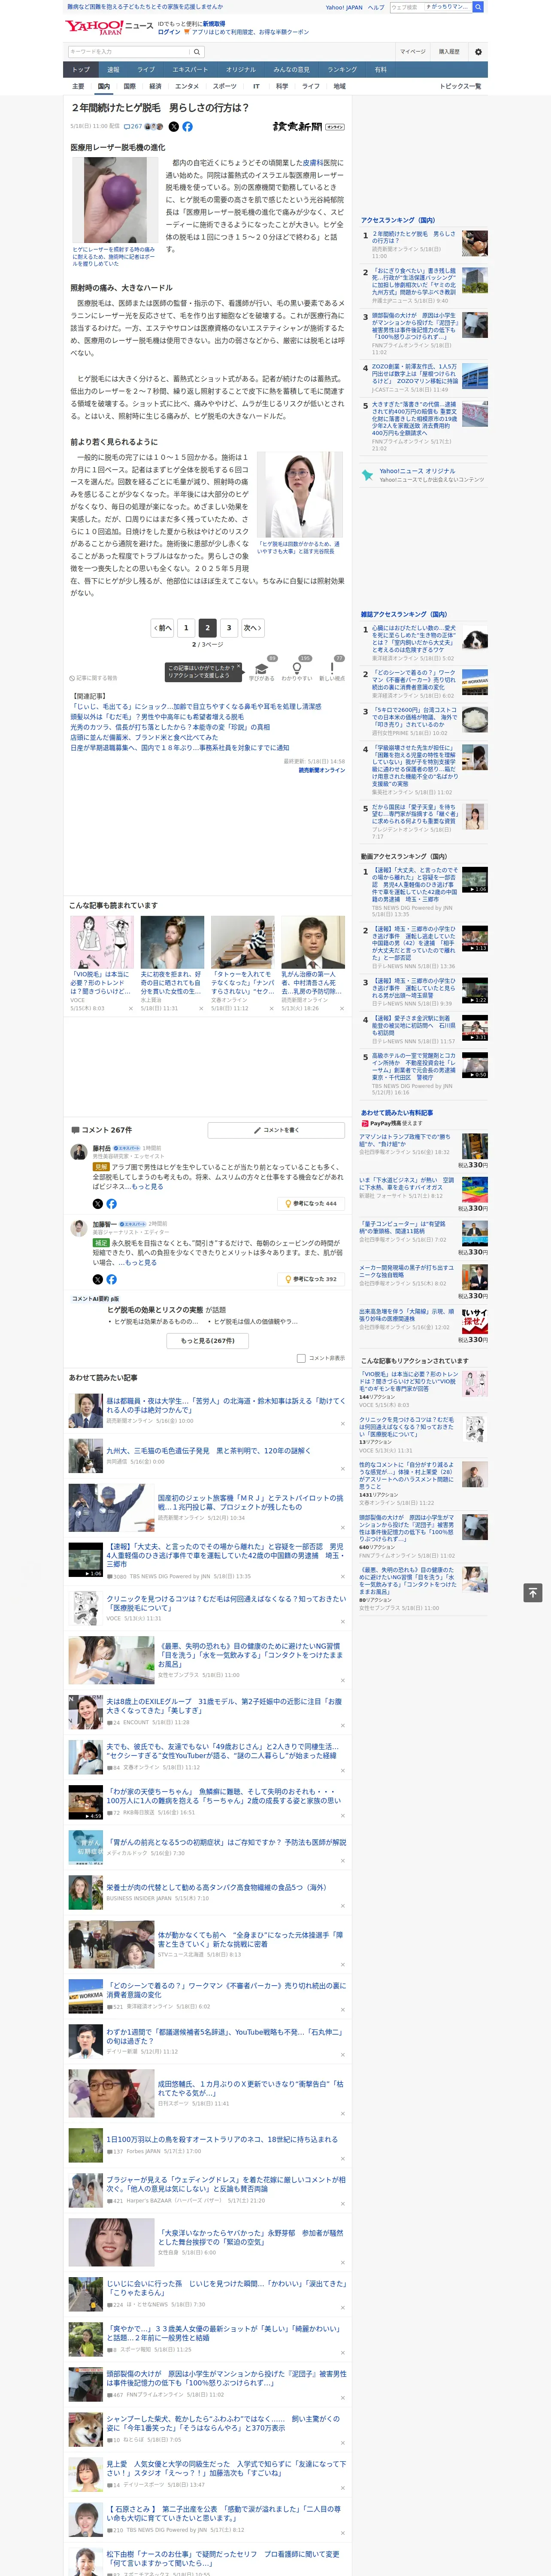
Task: Click the blue web search magnifier button
Action: 478,7
